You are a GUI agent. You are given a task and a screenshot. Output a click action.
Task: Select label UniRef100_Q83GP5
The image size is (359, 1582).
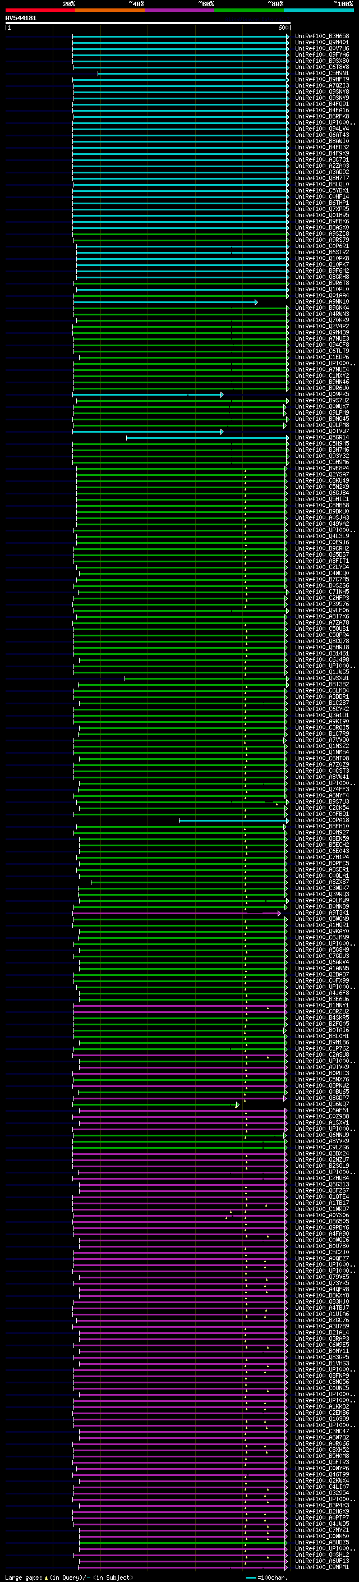(x=322, y=1358)
